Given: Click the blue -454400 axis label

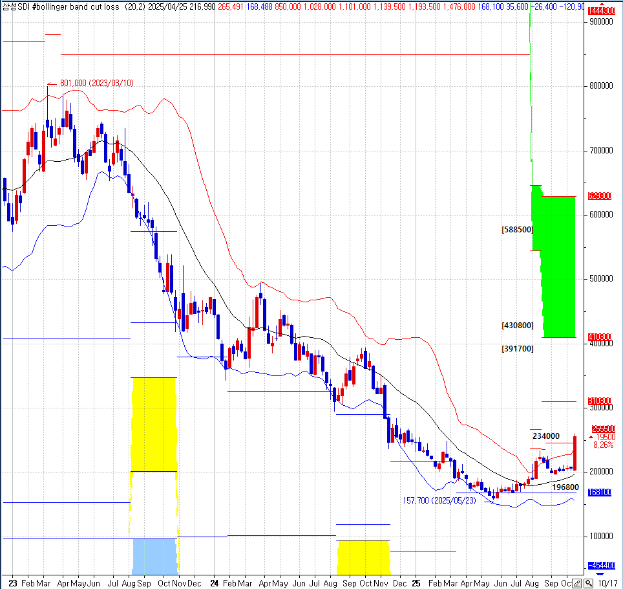Looking at the screenshot, I should pos(600,565).
